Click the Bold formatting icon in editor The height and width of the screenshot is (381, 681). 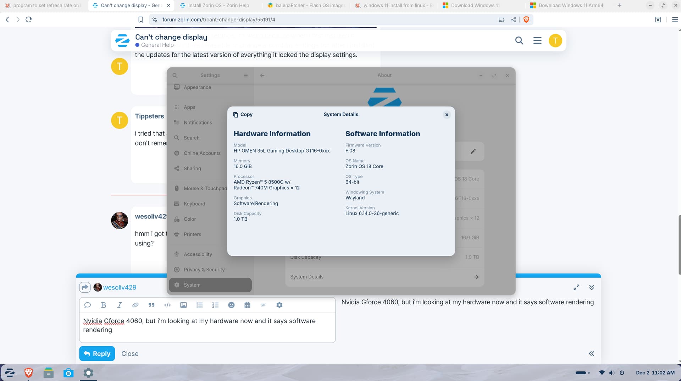[x=104, y=305]
